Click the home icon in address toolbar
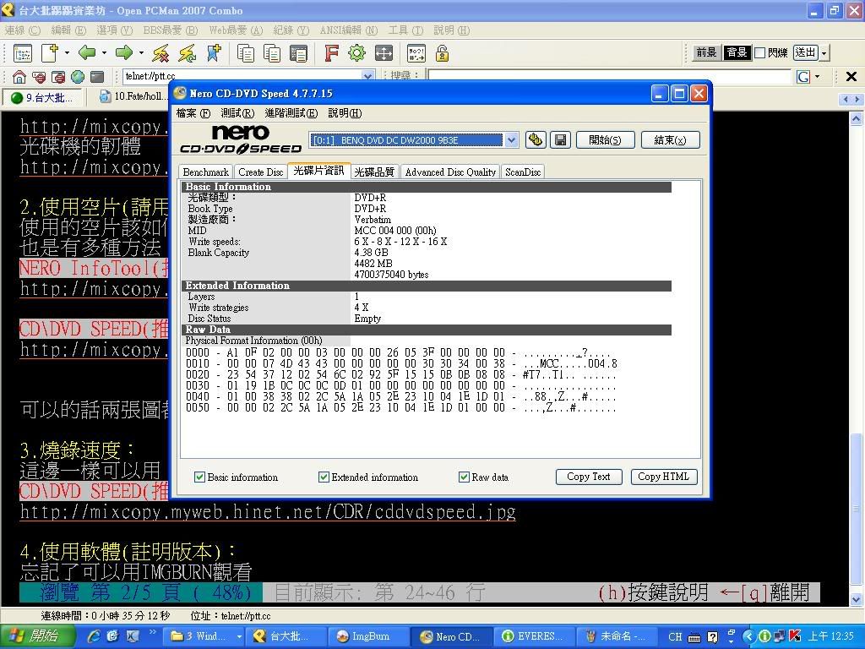The width and height of the screenshot is (865, 649). pos(19,77)
